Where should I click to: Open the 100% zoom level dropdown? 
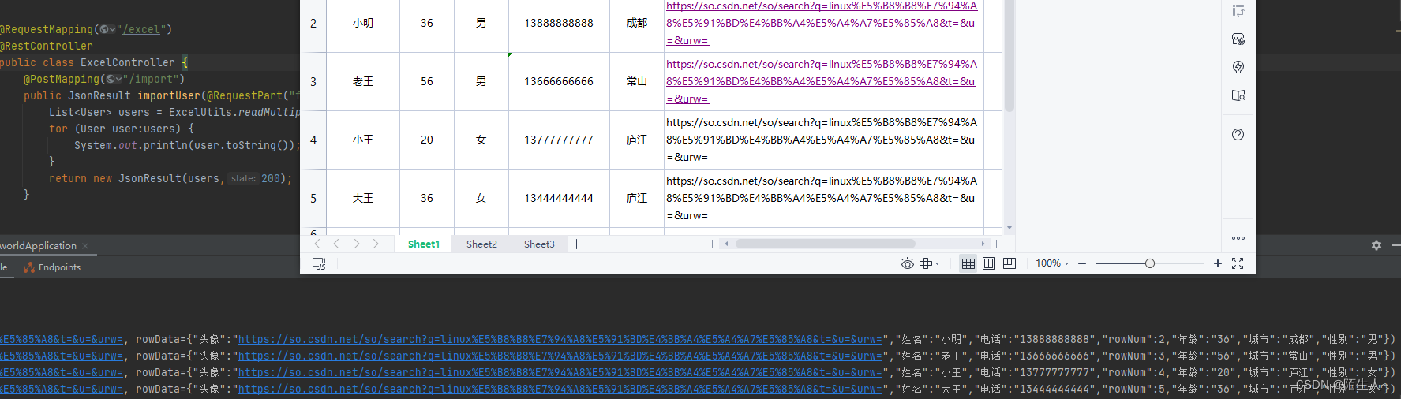(1052, 263)
